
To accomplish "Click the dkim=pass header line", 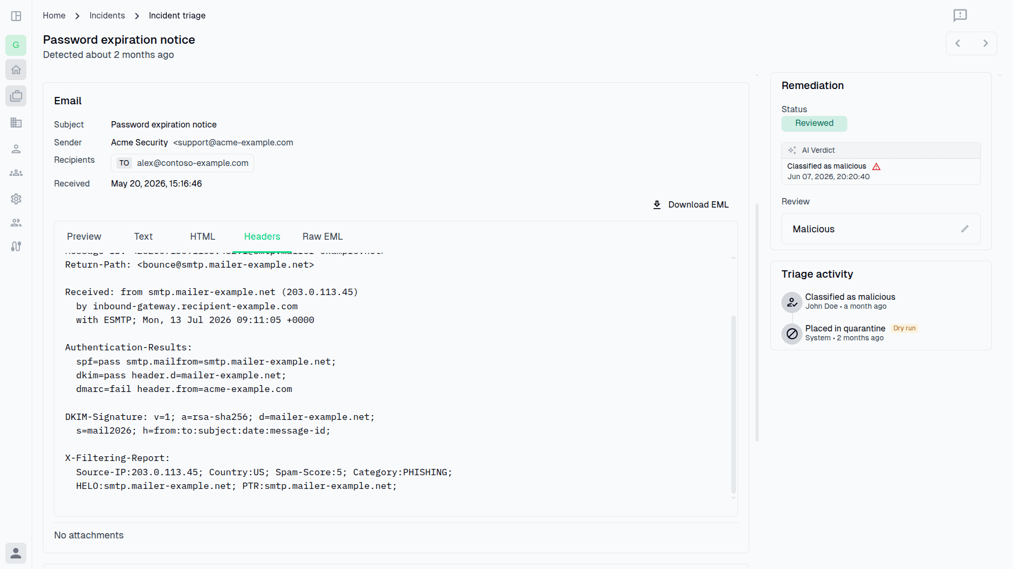I will [181, 375].
